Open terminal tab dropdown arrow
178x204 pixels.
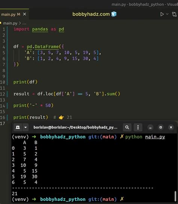click(x=26, y=127)
